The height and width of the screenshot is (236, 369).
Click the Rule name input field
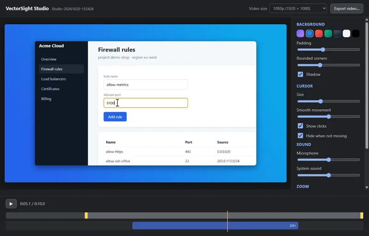pos(146,85)
